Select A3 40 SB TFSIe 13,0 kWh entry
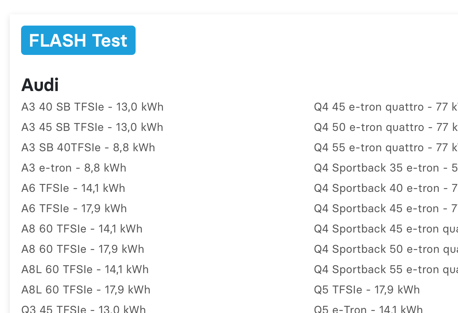 92,107
